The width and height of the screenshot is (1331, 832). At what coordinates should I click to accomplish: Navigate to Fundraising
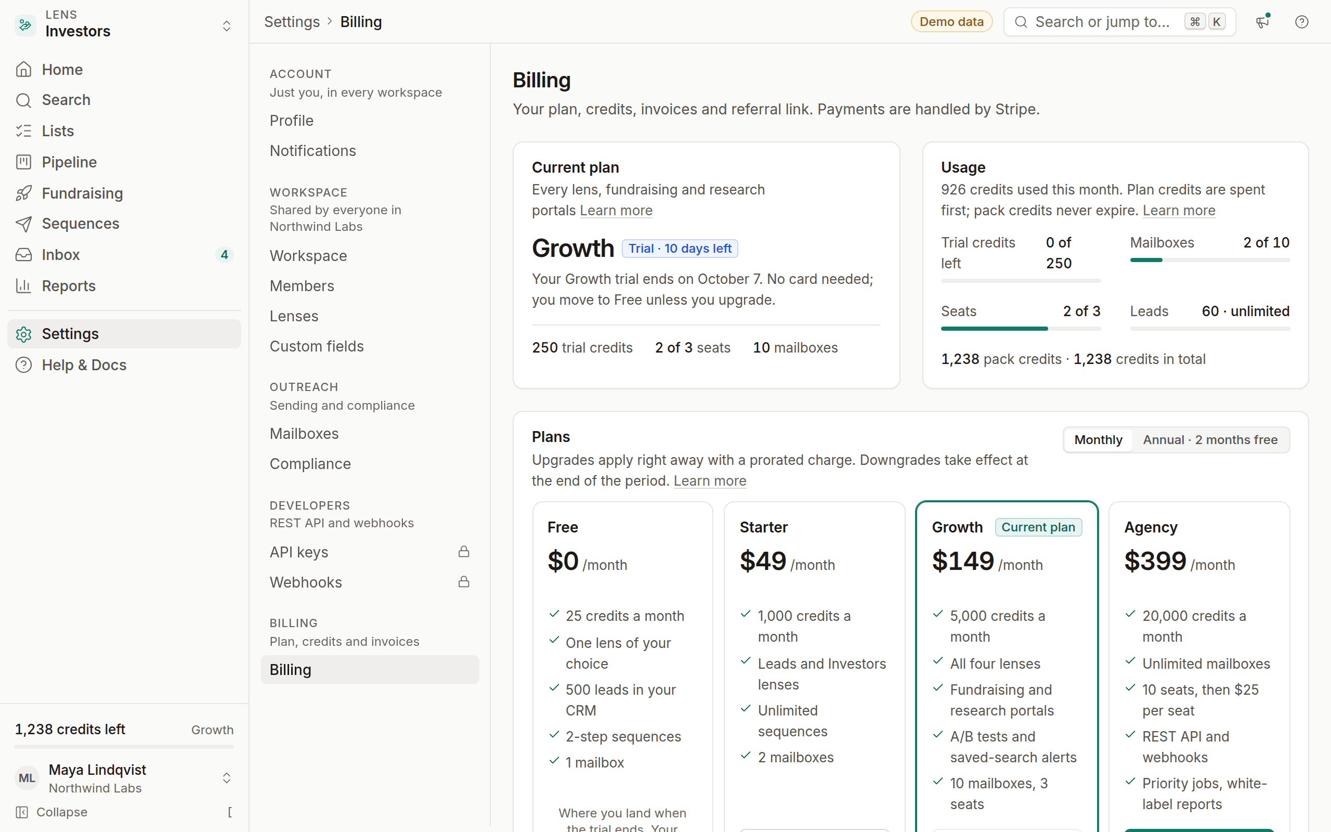124,193
